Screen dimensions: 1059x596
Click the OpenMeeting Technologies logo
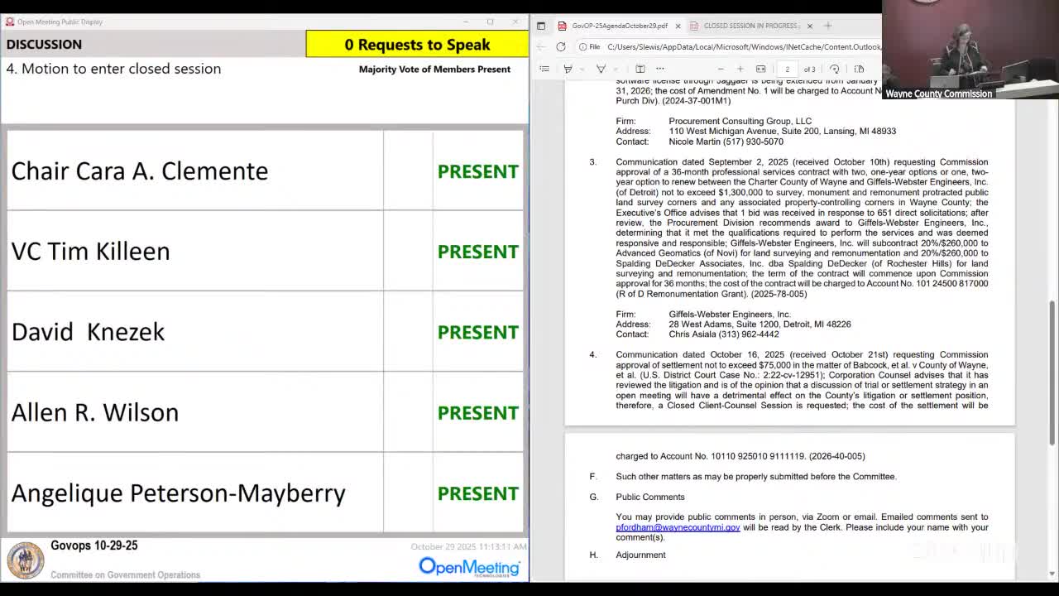point(469,566)
